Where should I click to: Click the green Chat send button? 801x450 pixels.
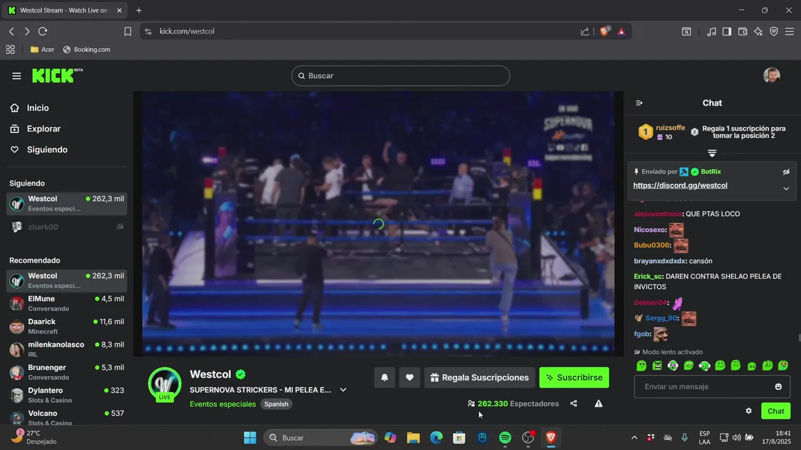(x=775, y=411)
